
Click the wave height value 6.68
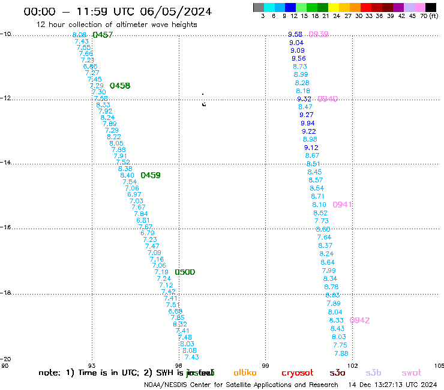(175, 311)
